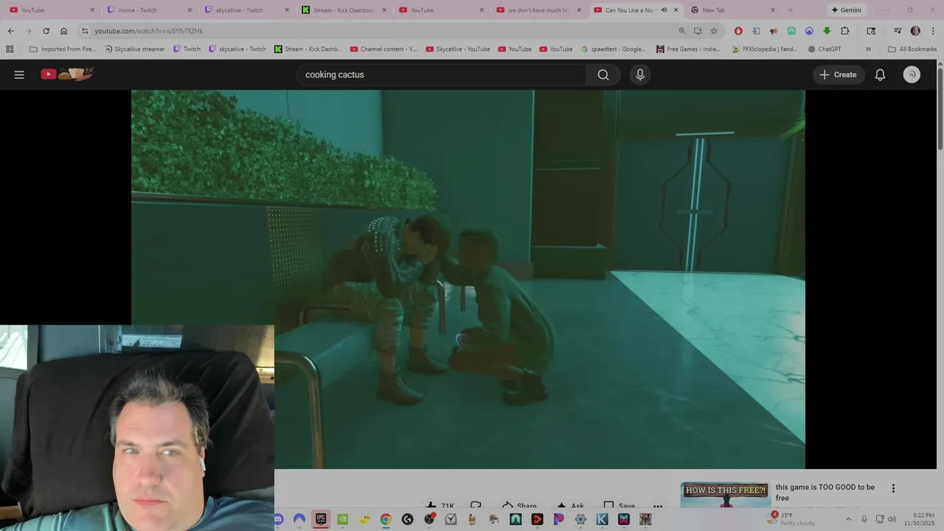Screen dimensions: 944x531
Task: Open the ChatGPT bookmark
Action: tap(825, 49)
